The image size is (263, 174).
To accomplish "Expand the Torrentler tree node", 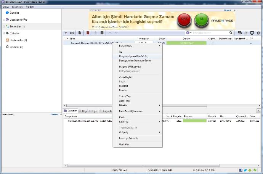I will 4,27.
